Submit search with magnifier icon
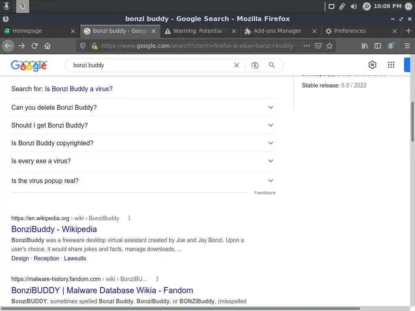415x311 pixels. (272, 65)
